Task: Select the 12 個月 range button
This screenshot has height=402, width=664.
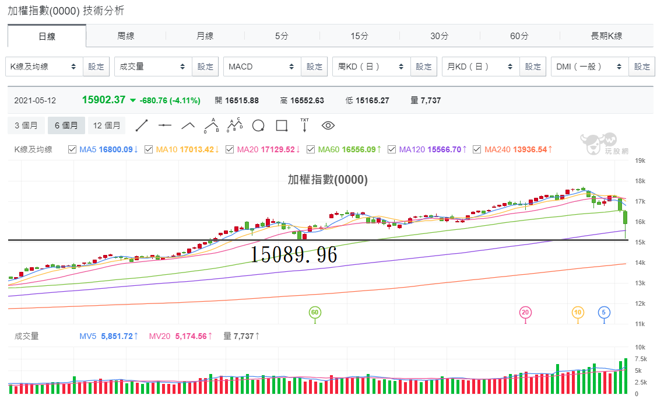Action: tap(107, 125)
